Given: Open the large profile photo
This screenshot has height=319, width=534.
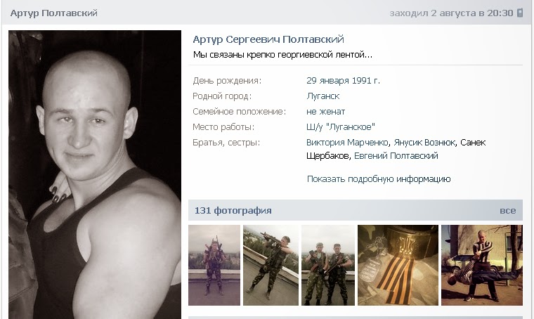Looking at the screenshot, I should (x=95, y=175).
